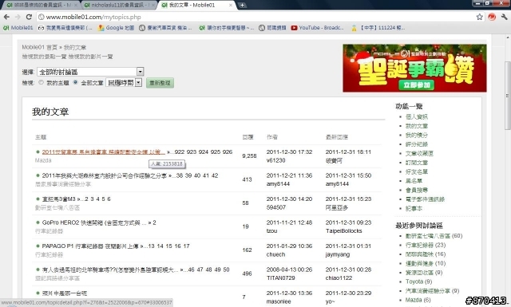This screenshot has width=511, height=307.
Task: Select the 全部文章 radio button
Action: [76, 82]
